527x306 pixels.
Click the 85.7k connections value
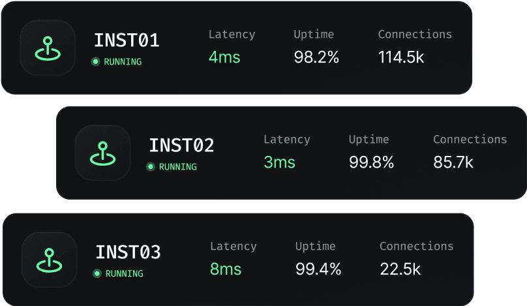click(453, 162)
